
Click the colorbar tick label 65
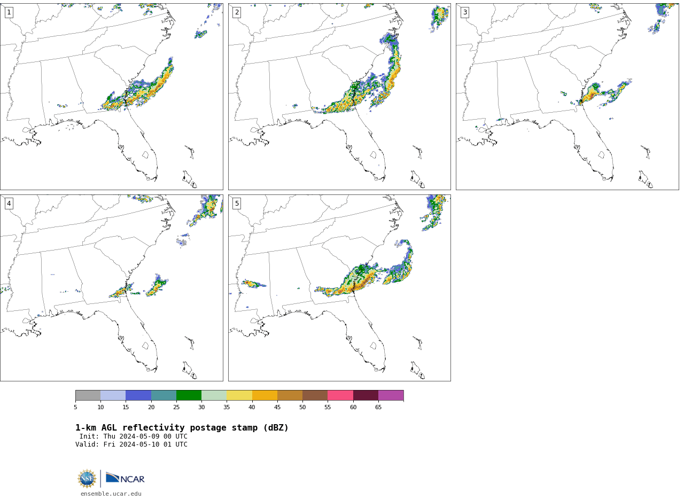click(x=378, y=408)
